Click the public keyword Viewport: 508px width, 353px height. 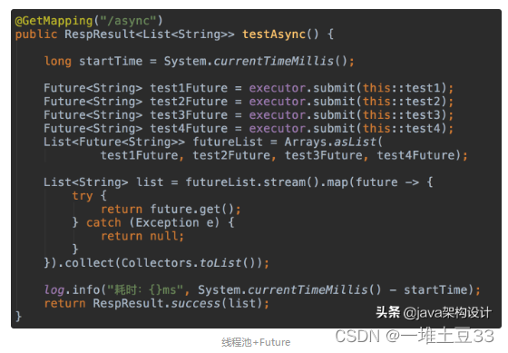pos(36,34)
